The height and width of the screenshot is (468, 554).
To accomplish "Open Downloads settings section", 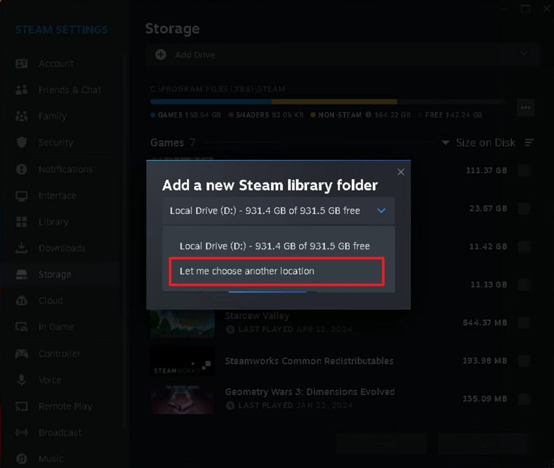I will 62,248.
